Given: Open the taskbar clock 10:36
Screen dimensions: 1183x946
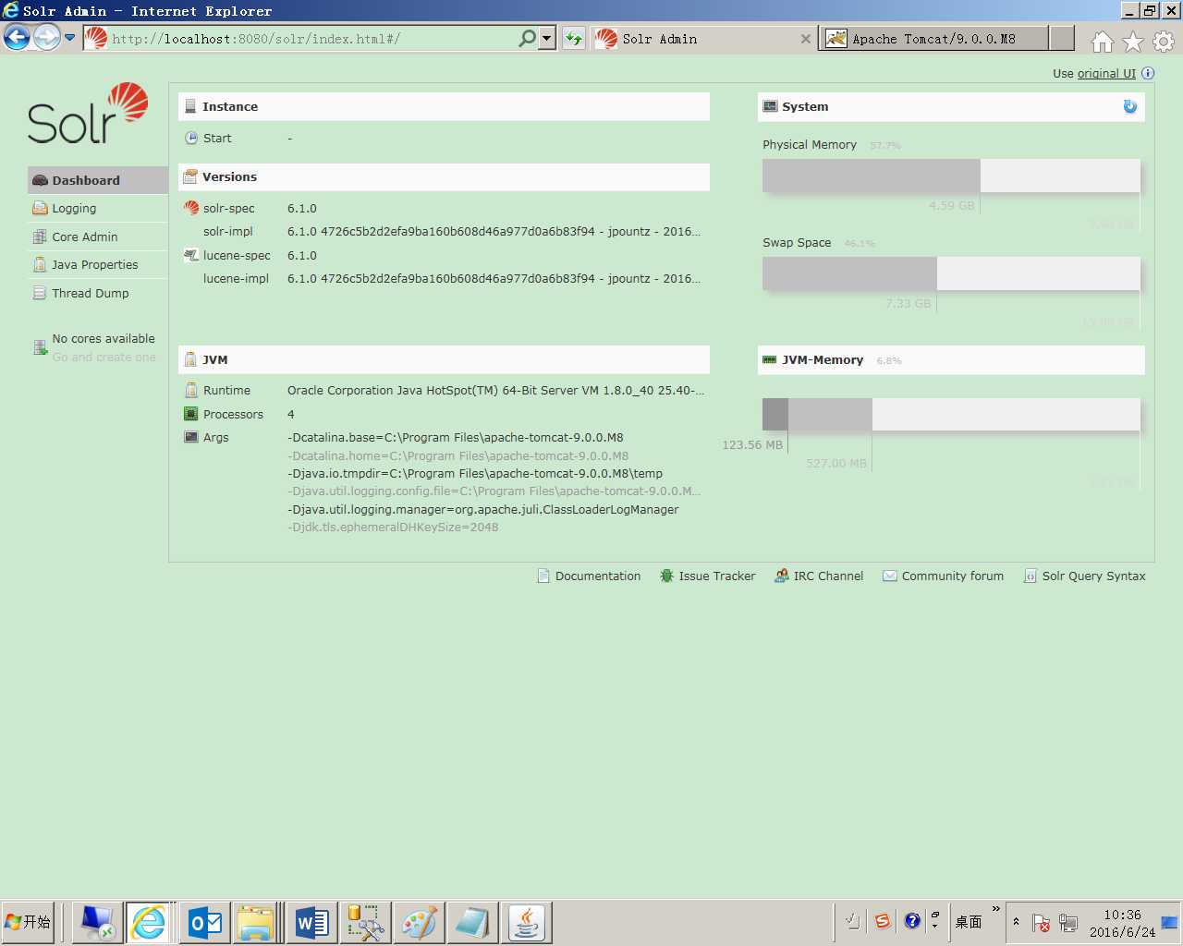Looking at the screenshot, I should pyautogui.click(x=1122, y=915).
